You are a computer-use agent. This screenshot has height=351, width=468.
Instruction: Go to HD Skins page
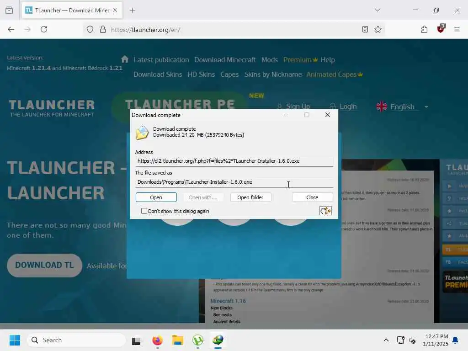point(201,74)
